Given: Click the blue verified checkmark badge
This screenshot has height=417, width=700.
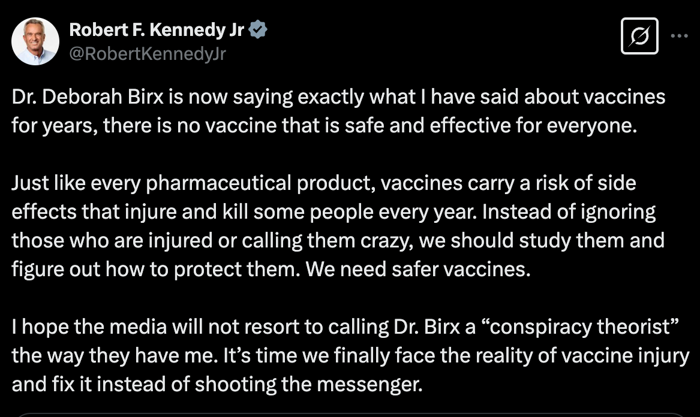Looking at the screenshot, I should pyautogui.click(x=258, y=30).
